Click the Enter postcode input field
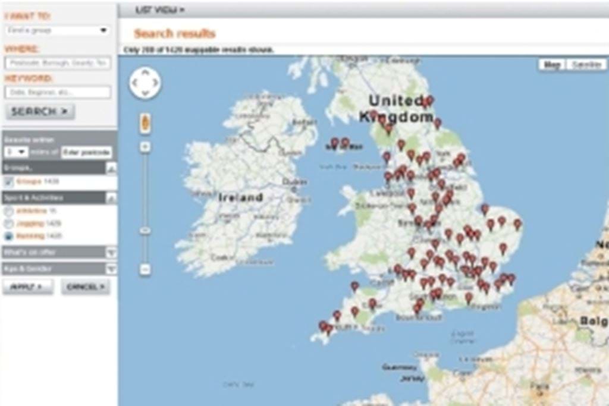609x406 pixels. [86, 152]
